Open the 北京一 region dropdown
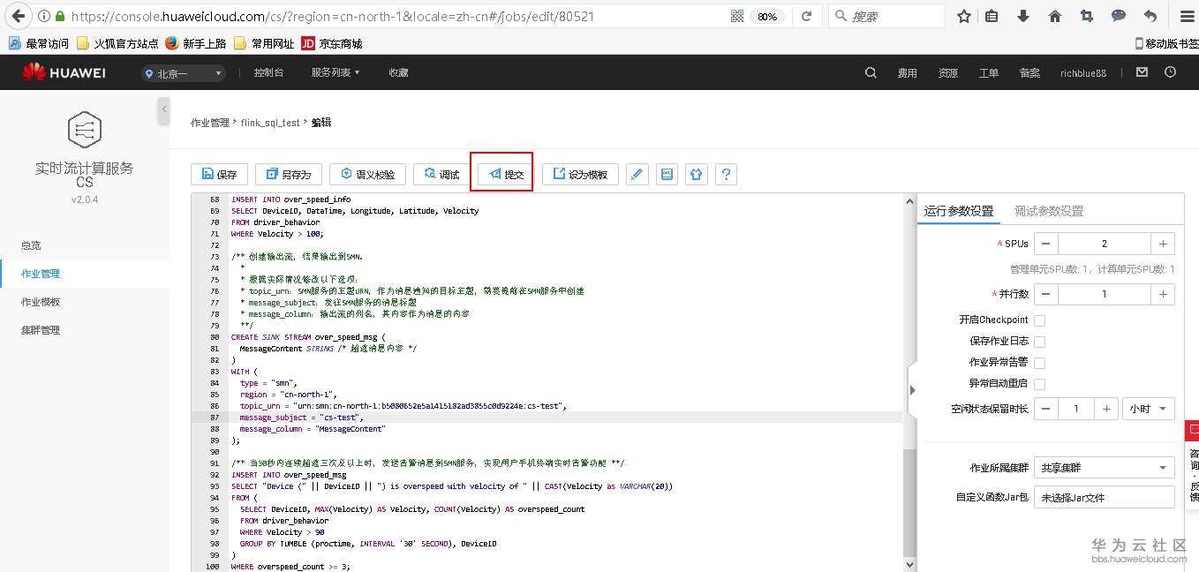The width and height of the screenshot is (1199, 572). point(184,73)
